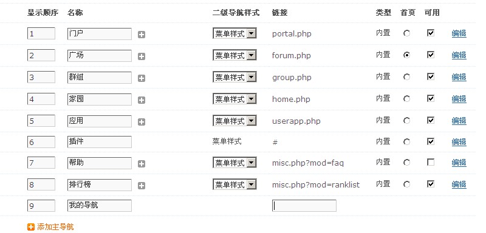This screenshot has height=233, width=486.
Task: Open the 菜单样式 dropdown for ranklist row
Action: (234, 184)
